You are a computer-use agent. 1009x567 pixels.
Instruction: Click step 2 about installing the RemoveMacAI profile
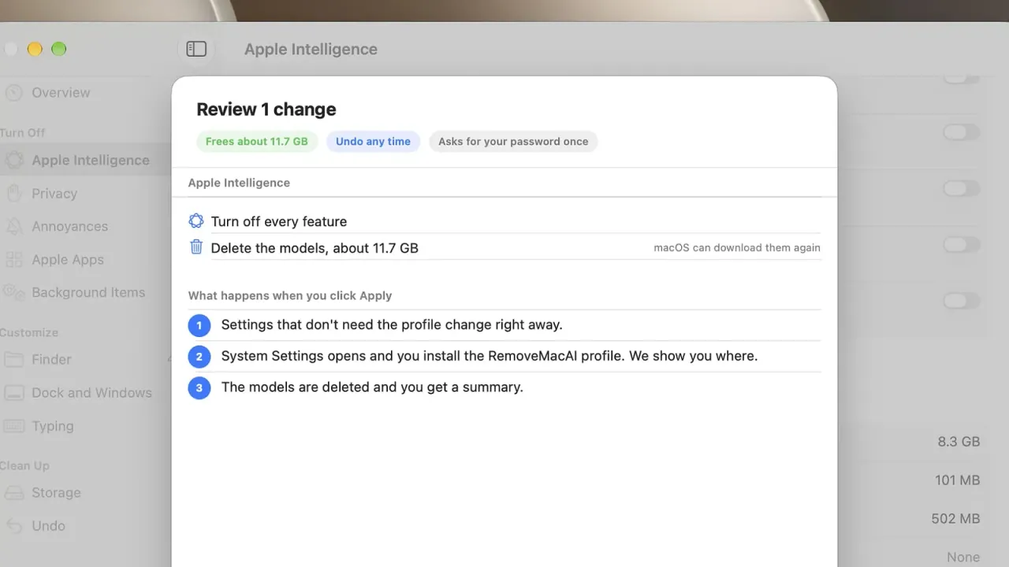pyautogui.click(x=490, y=356)
